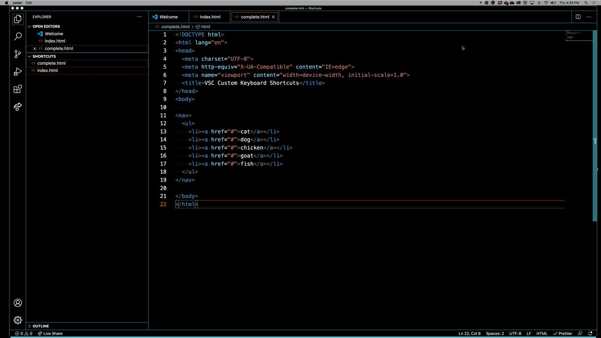The image size is (601, 338).
Task: Collapse the Shortcuts folder section
Action: click(44, 56)
